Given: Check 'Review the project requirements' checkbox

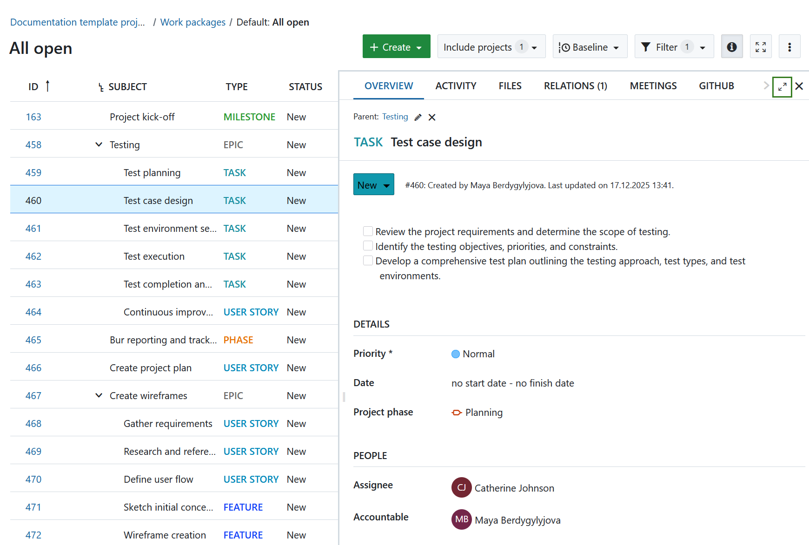Looking at the screenshot, I should coord(368,231).
